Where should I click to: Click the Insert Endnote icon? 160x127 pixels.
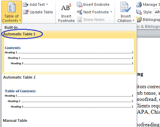pos(79,4)
